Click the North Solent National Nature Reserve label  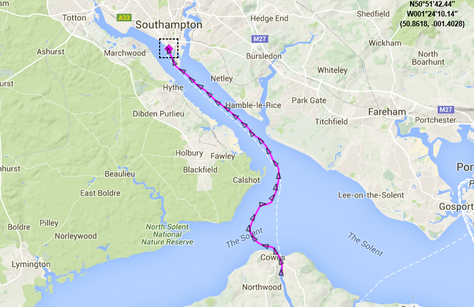click(167, 235)
